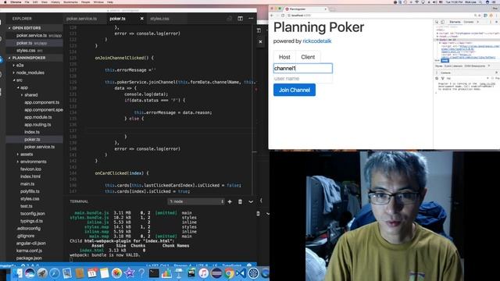The height and width of the screenshot is (281, 500).
Task: Click Join Channel button
Action: pyautogui.click(x=295, y=90)
